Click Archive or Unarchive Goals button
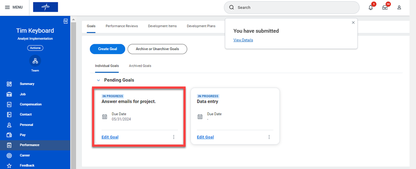Image resolution: width=416 pixels, height=169 pixels. (157, 49)
